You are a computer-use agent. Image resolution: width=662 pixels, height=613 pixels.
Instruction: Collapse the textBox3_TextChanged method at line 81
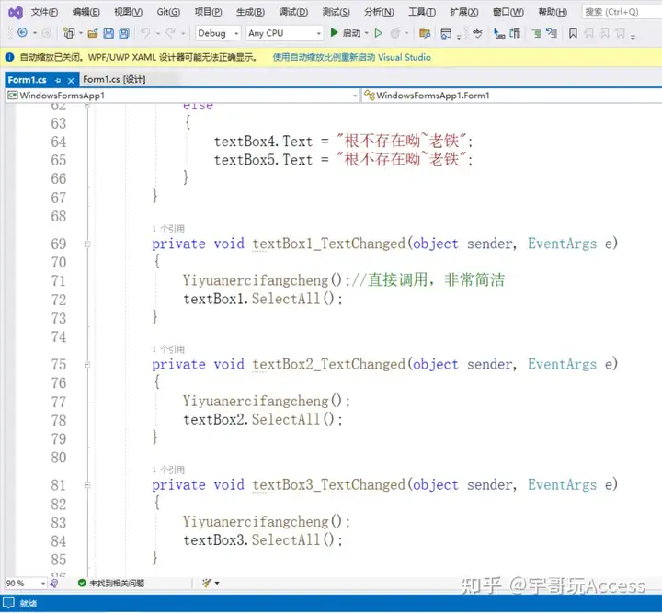click(x=86, y=485)
